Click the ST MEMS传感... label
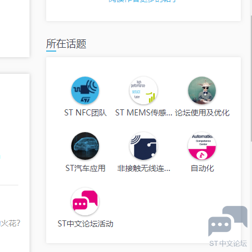 coord(144,113)
